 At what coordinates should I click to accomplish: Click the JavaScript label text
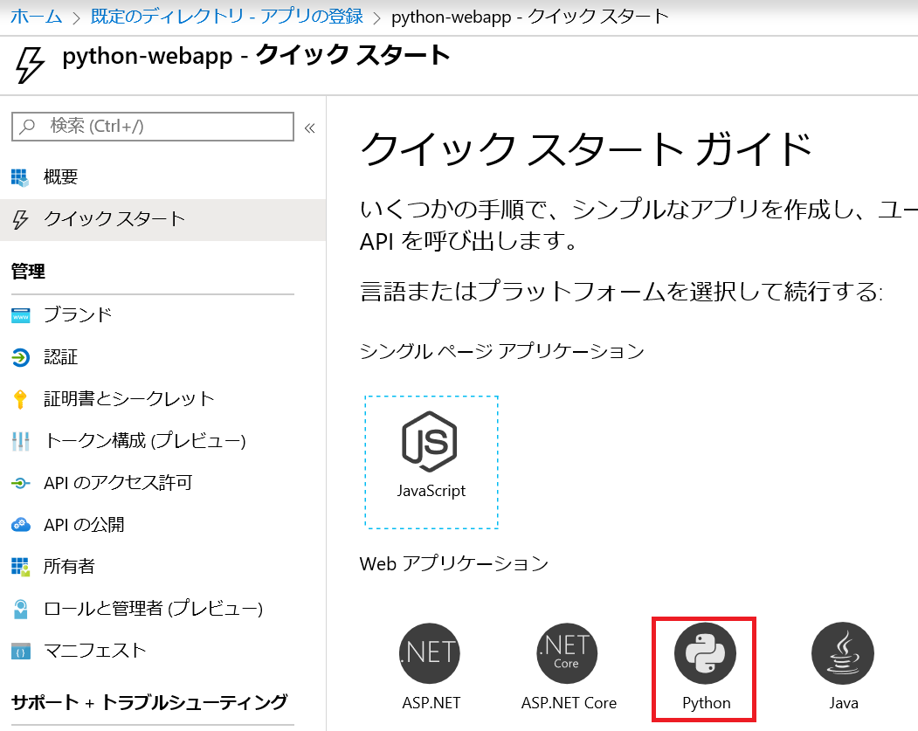[431, 491]
